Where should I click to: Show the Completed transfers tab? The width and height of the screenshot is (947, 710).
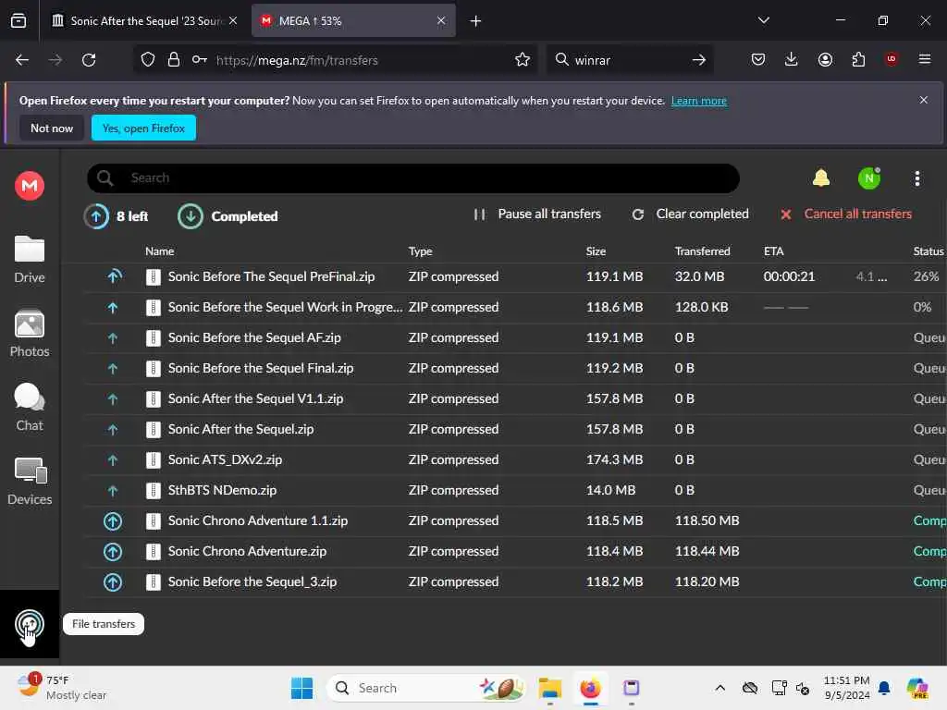pos(228,216)
